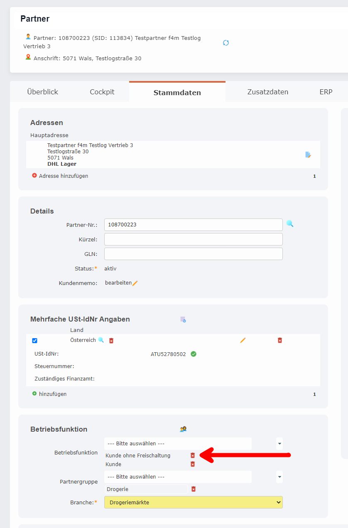Screen dimensions: 348x528
Task: Delete the 'Drogerie' Partnergruppe entry
Action: point(193,489)
